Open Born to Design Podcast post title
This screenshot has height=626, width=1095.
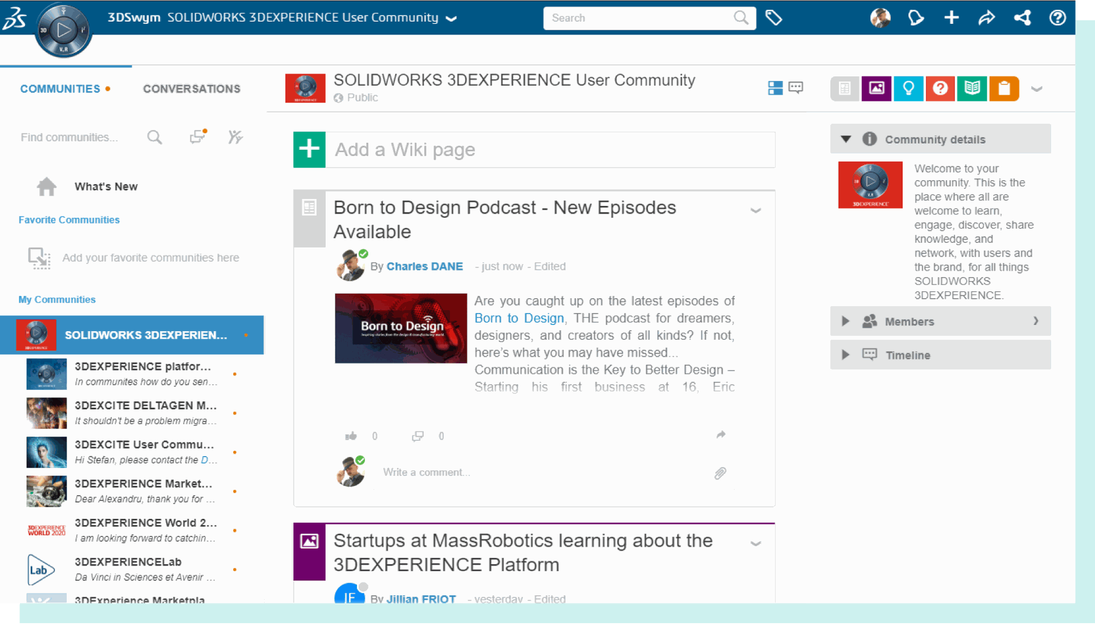pos(505,219)
